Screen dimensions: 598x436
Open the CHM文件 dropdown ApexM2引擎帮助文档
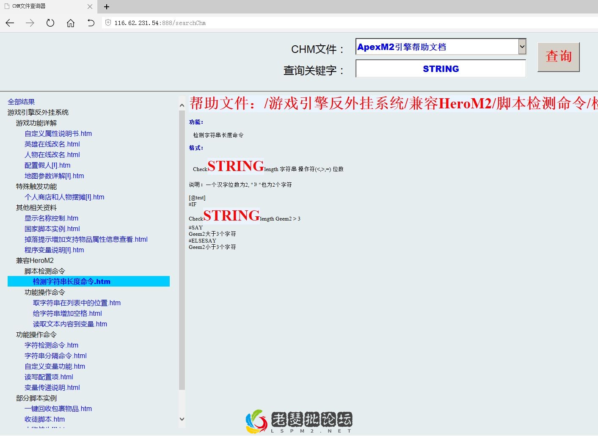(441, 47)
